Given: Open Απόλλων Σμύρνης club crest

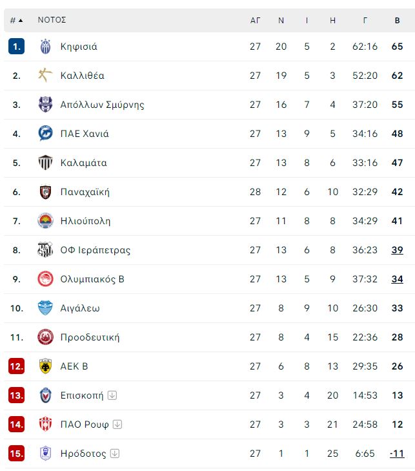Looking at the screenshot, I should [x=45, y=105].
